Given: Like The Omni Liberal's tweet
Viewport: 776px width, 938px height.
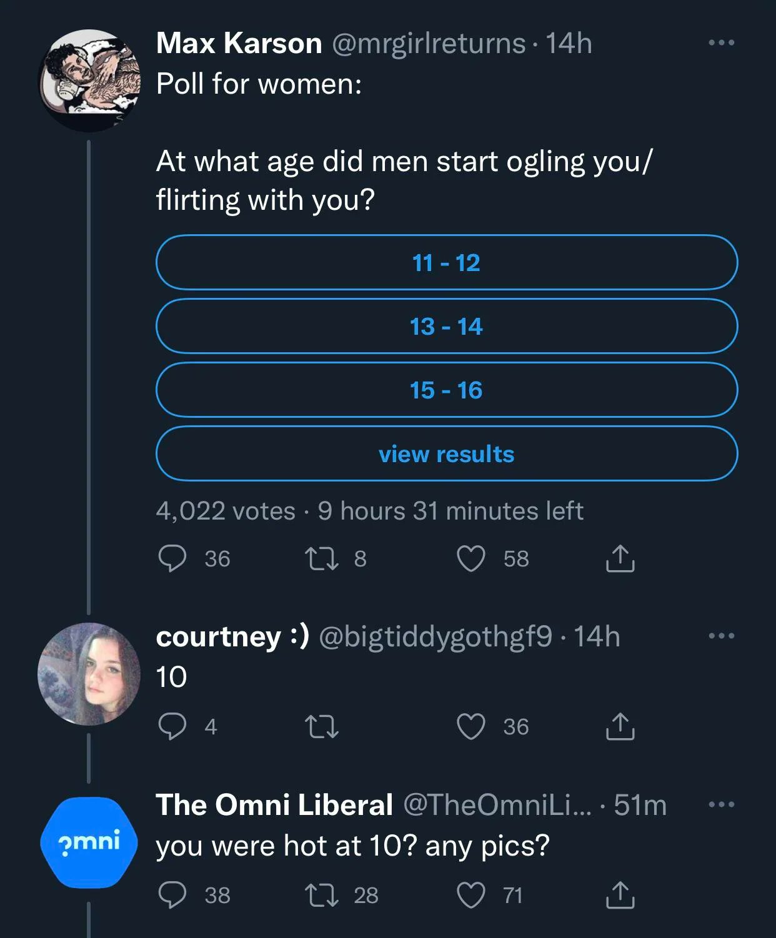Looking at the screenshot, I should (x=470, y=895).
